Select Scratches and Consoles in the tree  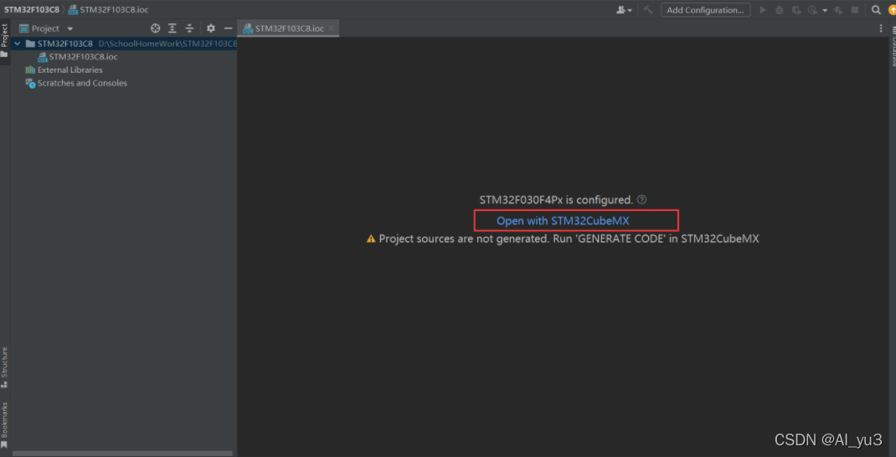(x=76, y=83)
